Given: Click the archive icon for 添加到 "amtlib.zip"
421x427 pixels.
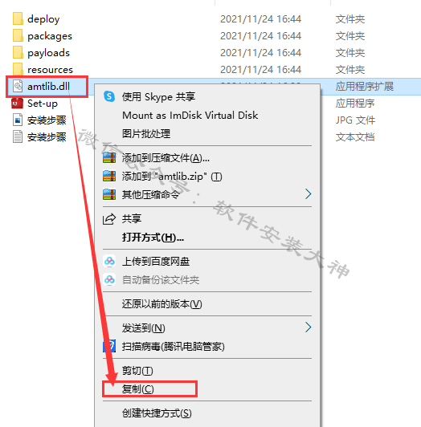Looking at the screenshot, I should [x=109, y=177].
